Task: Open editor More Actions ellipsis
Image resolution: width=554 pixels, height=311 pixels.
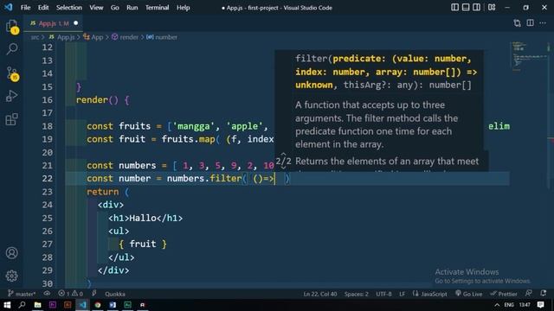Action: tap(543, 23)
